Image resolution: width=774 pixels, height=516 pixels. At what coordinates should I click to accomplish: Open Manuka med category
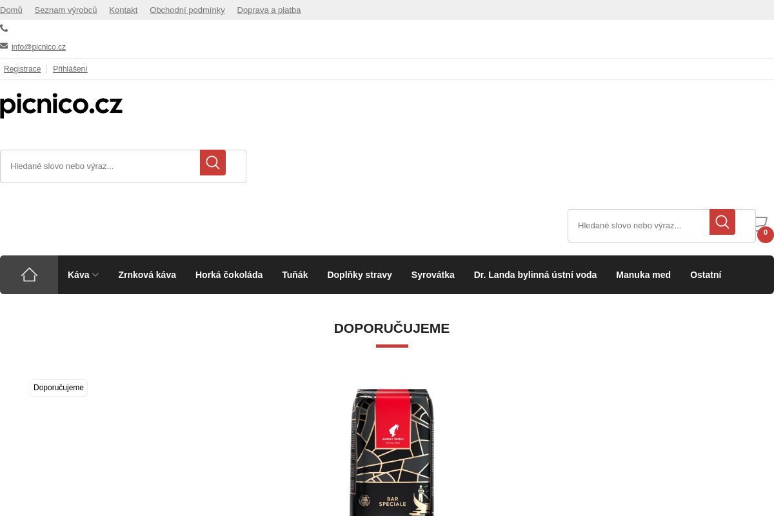pos(643,275)
